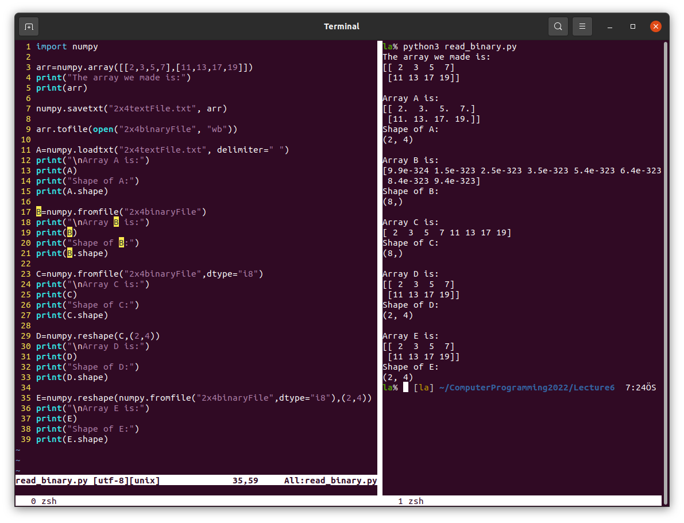
Task: Click the terminal's right-side scrollbar
Action: [x=666, y=230]
